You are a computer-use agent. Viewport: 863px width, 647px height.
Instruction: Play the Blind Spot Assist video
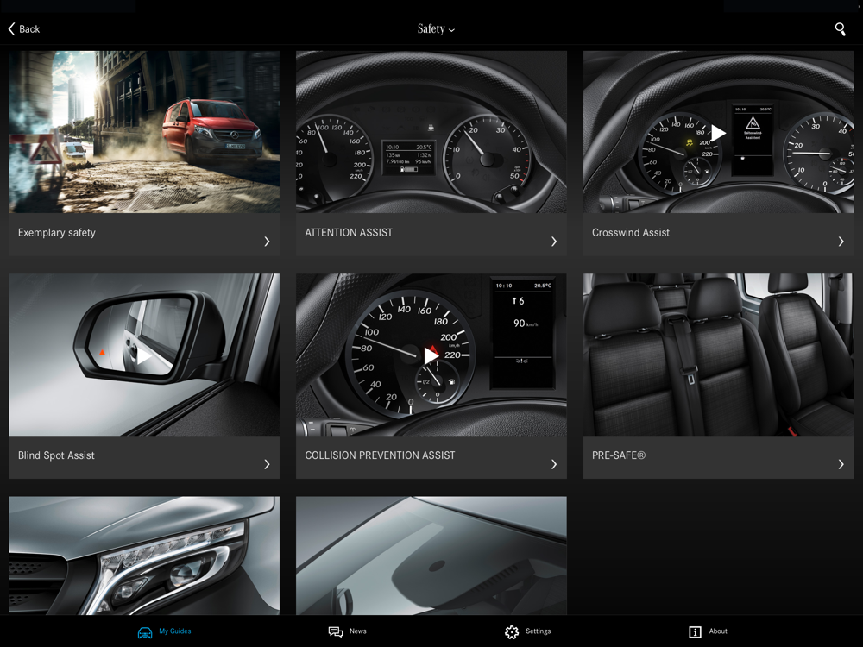point(144,356)
